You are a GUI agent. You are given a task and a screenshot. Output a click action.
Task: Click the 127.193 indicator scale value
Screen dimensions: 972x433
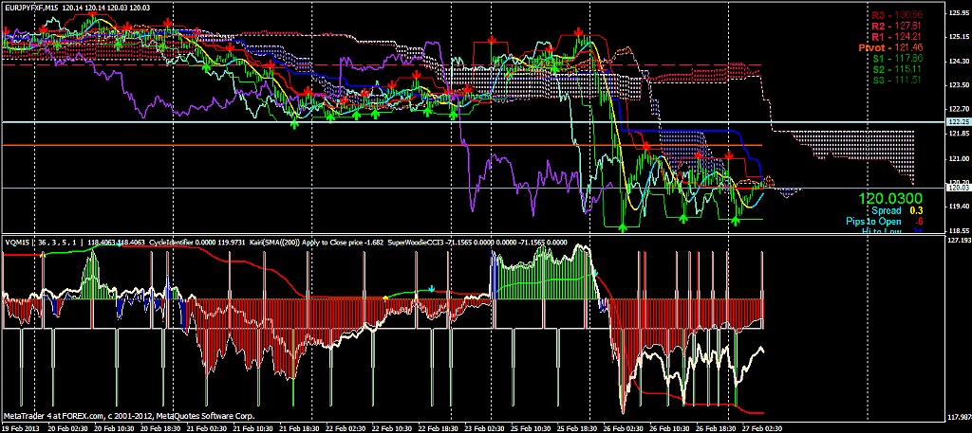click(x=959, y=239)
